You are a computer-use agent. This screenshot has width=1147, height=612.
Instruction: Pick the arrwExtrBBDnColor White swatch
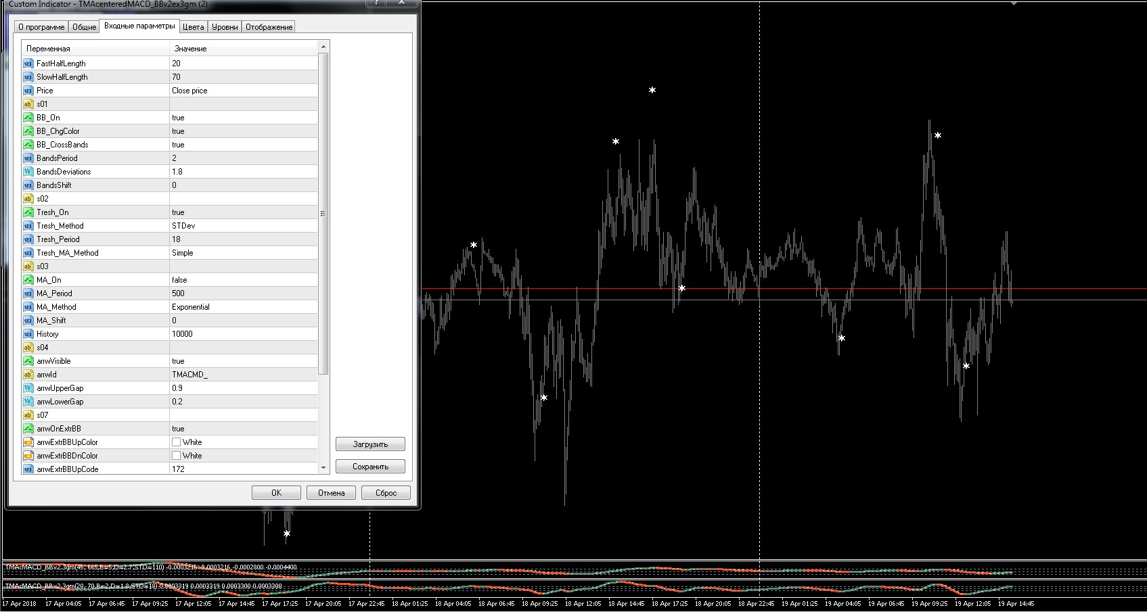tap(177, 456)
